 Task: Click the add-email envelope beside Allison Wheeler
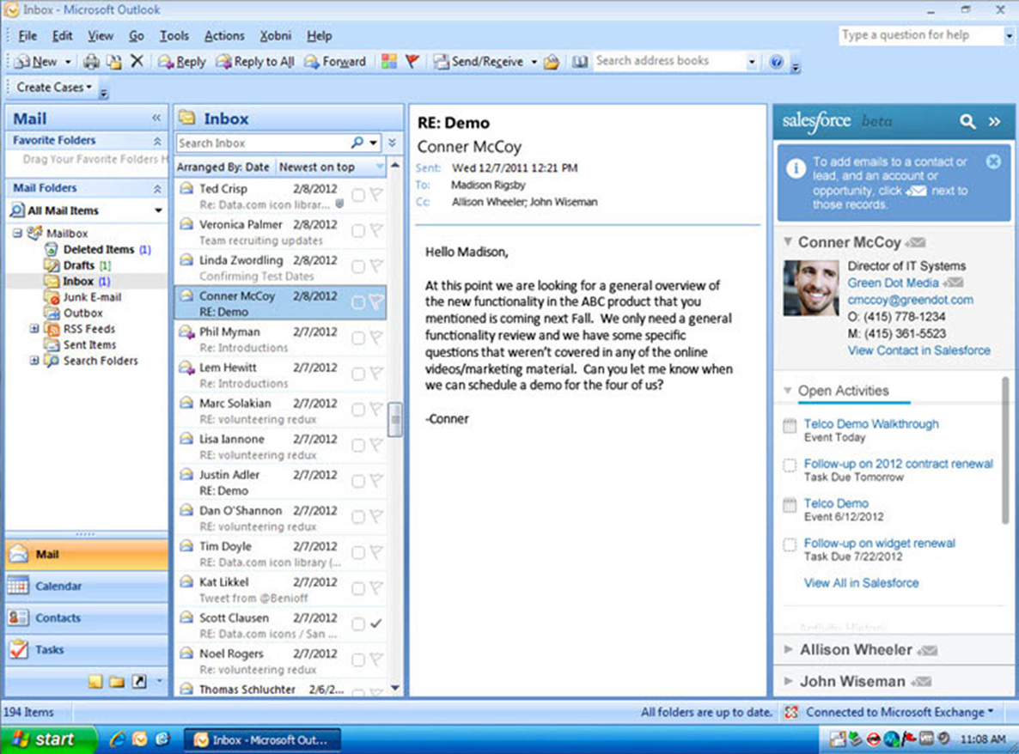tap(927, 650)
